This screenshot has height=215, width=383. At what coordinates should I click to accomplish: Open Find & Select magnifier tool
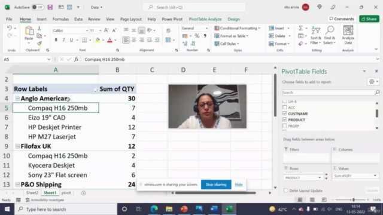click(330, 35)
